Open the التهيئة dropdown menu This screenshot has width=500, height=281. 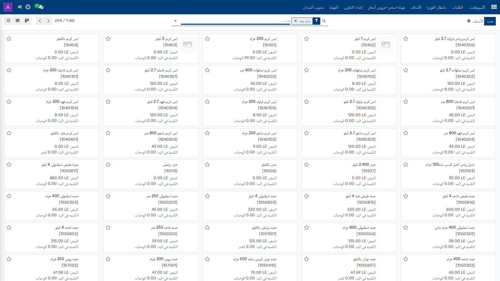pyautogui.click(x=334, y=7)
